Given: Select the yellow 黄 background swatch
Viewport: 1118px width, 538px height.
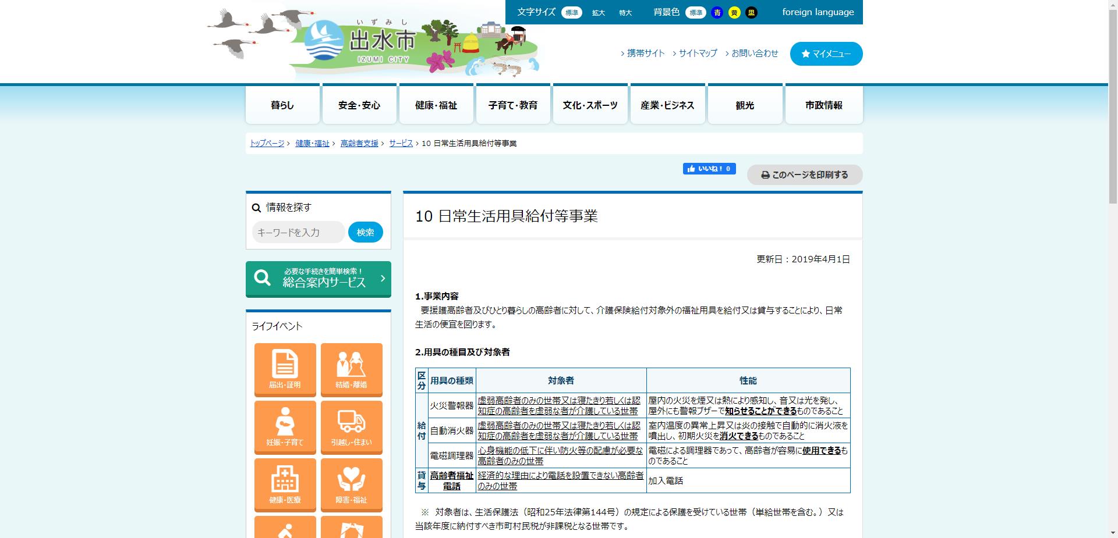Looking at the screenshot, I should 734,12.
